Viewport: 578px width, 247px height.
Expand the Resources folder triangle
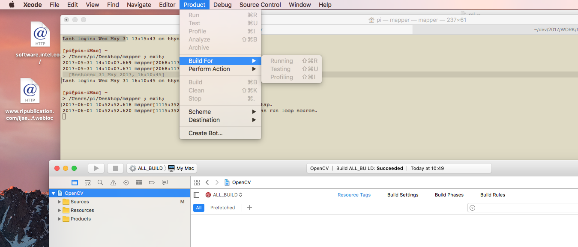click(x=60, y=210)
